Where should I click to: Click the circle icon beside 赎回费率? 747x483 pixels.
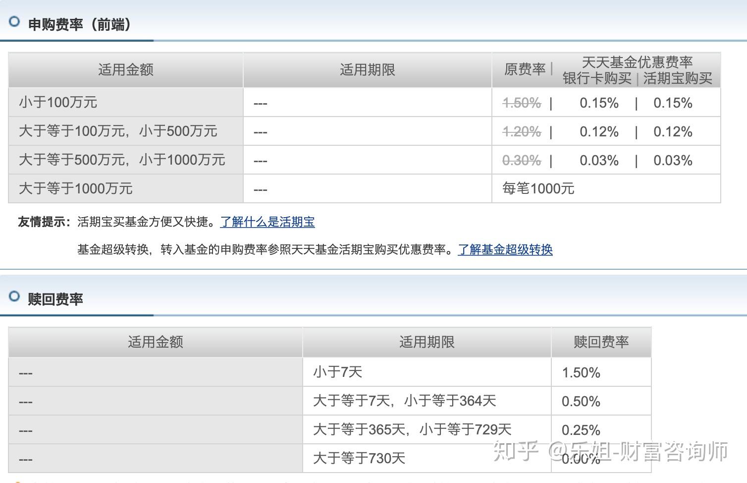pos(15,296)
